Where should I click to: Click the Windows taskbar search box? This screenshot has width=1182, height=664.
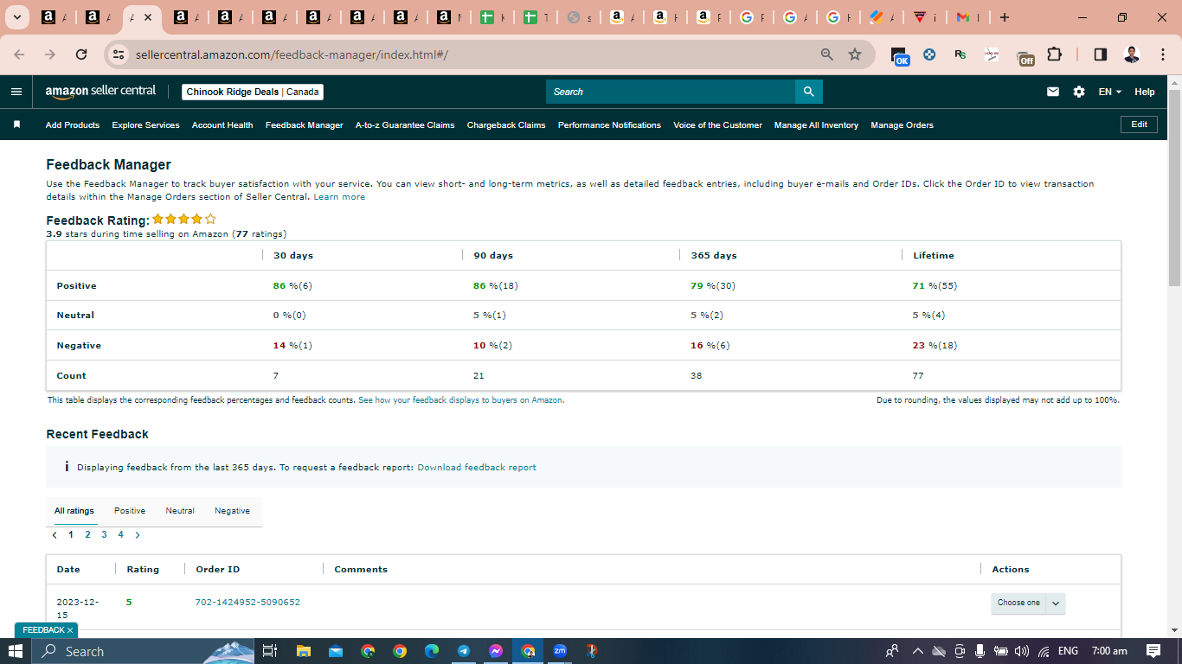click(x=143, y=651)
